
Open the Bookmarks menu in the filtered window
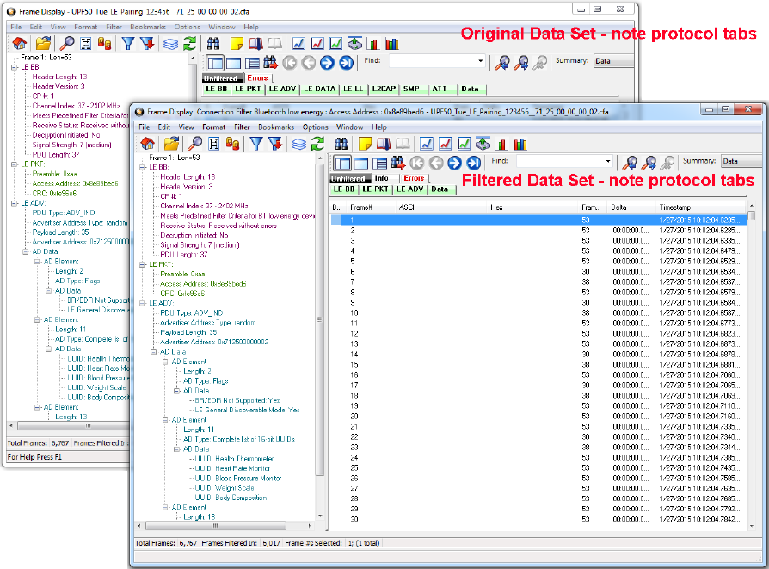[x=276, y=127]
